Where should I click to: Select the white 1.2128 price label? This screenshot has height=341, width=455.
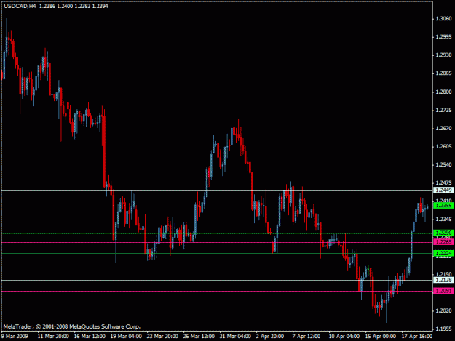click(443, 280)
